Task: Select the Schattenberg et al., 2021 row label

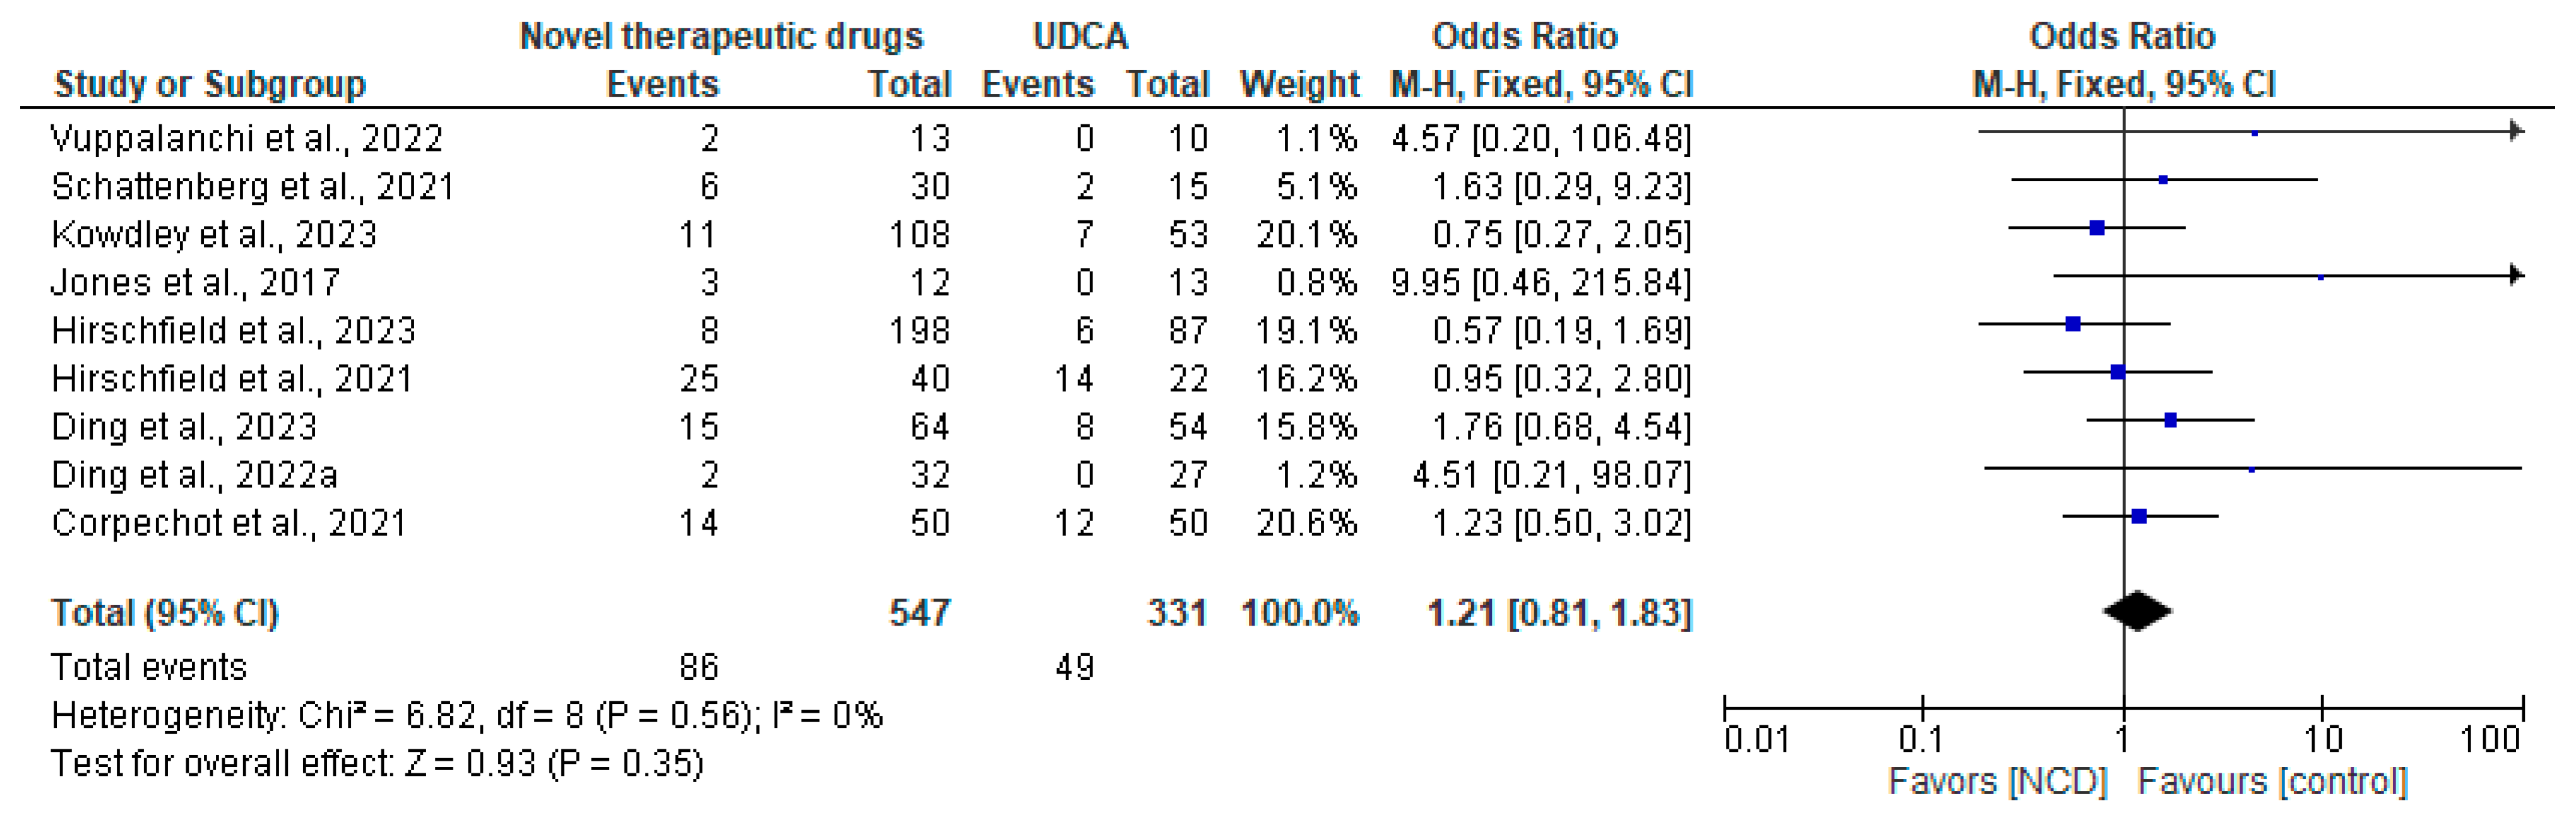Action: point(252,186)
